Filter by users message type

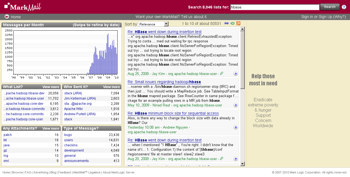tap(69, 140)
